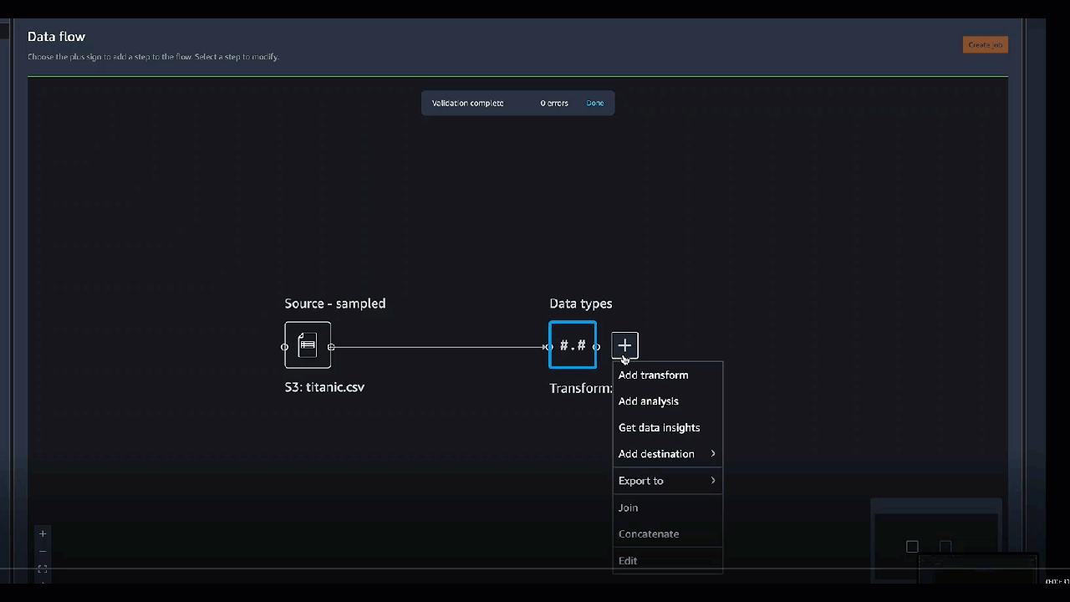Pick Concatenate from the context menu
The height and width of the screenshot is (602, 1070).
click(648, 533)
